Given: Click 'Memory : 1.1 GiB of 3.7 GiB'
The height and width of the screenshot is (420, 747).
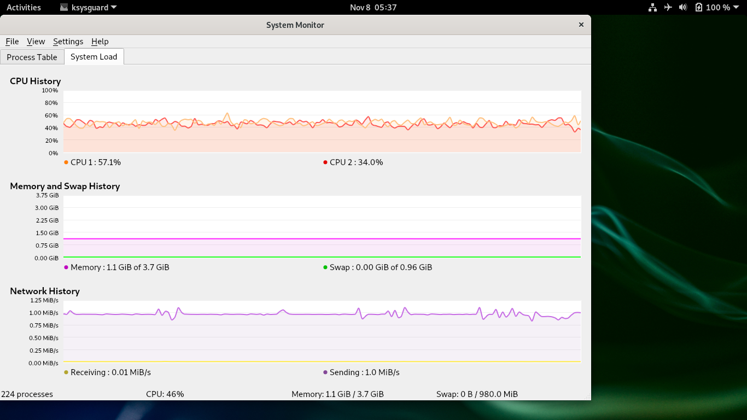Looking at the screenshot, I should pos(120,267).
